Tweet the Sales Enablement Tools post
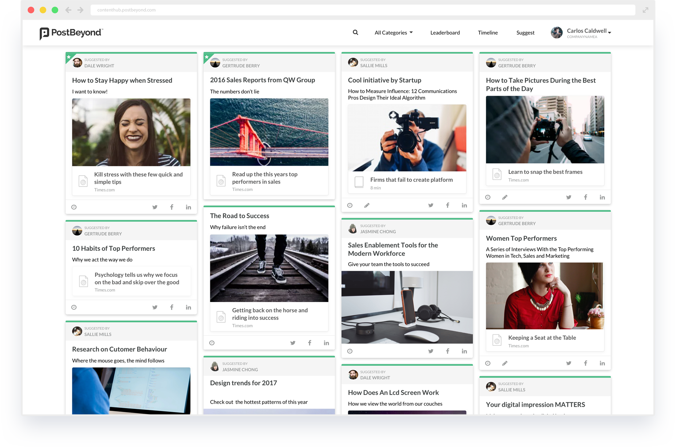Viewport: 676px width, 448px height. (431, 351)
